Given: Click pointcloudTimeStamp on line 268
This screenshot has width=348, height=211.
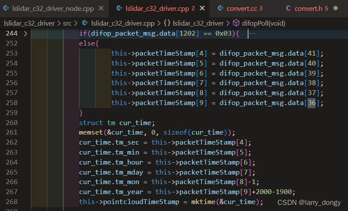Looking at the screenshot, I should [x=141, y=202].
